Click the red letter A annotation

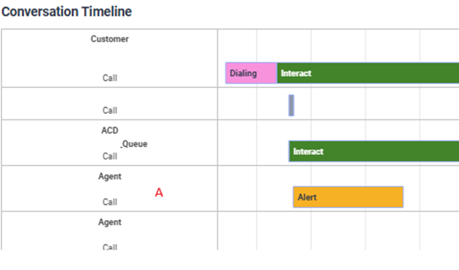pyautogui.click(x=159, y=193)
